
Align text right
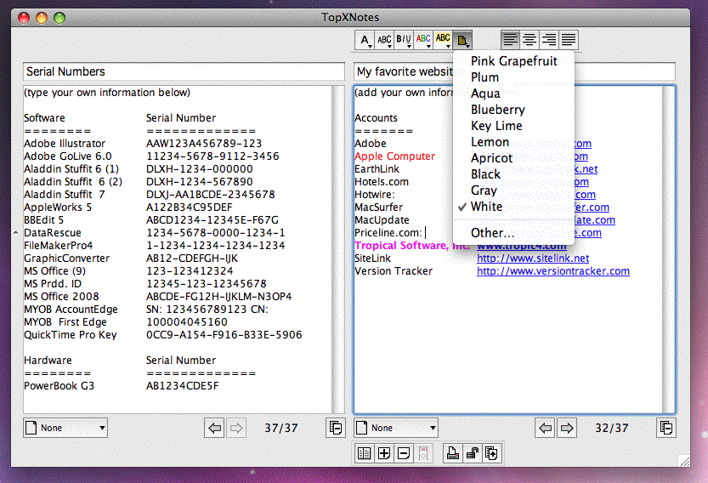pyautogui.click(x=549, y=40)
